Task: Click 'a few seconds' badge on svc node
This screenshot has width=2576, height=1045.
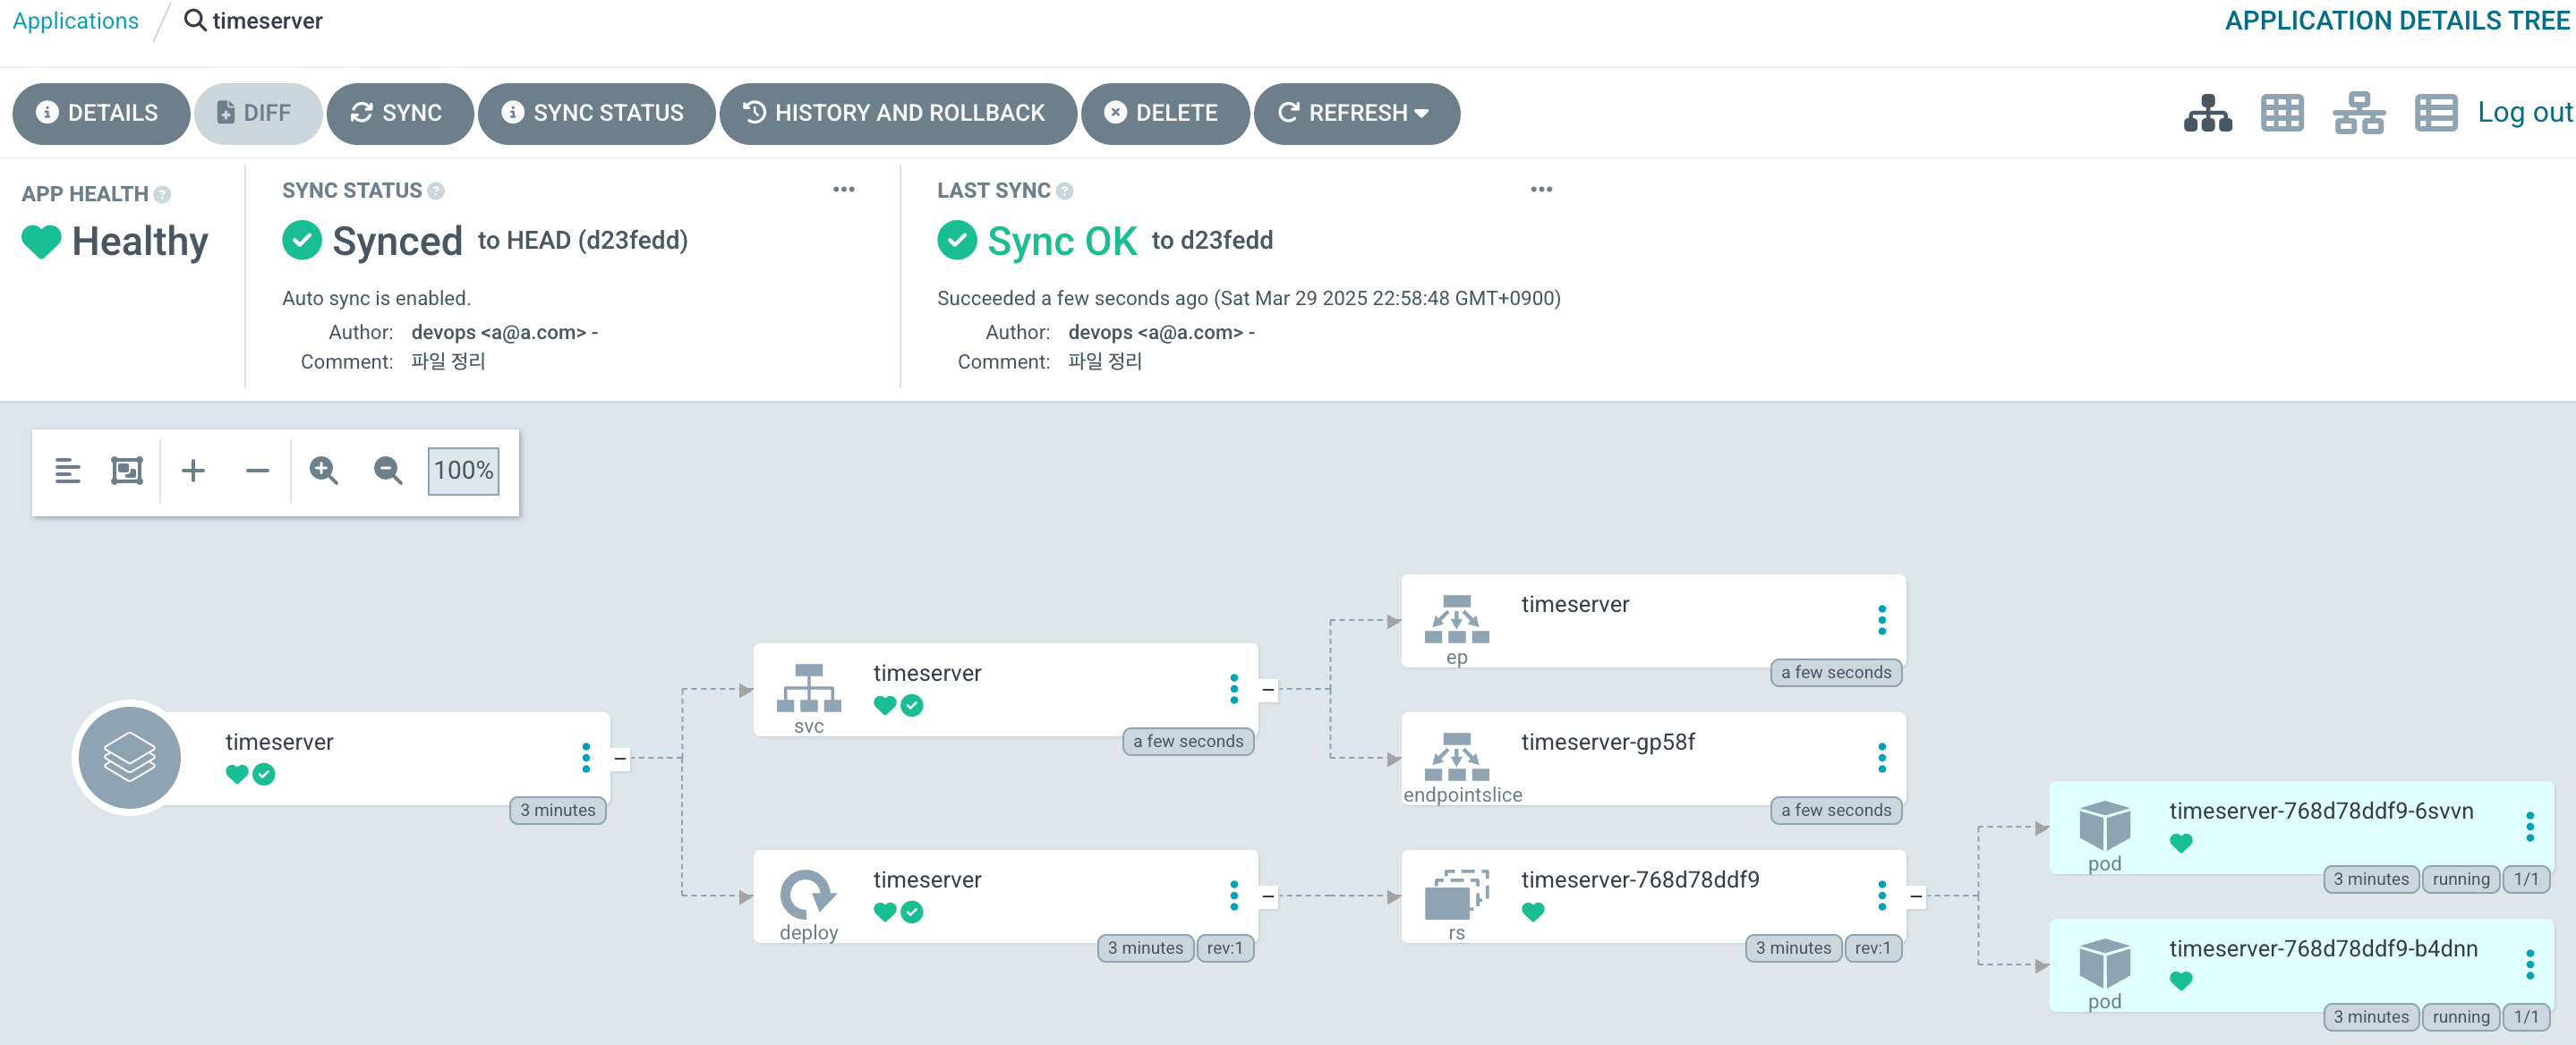Action: pos(1187,740)
